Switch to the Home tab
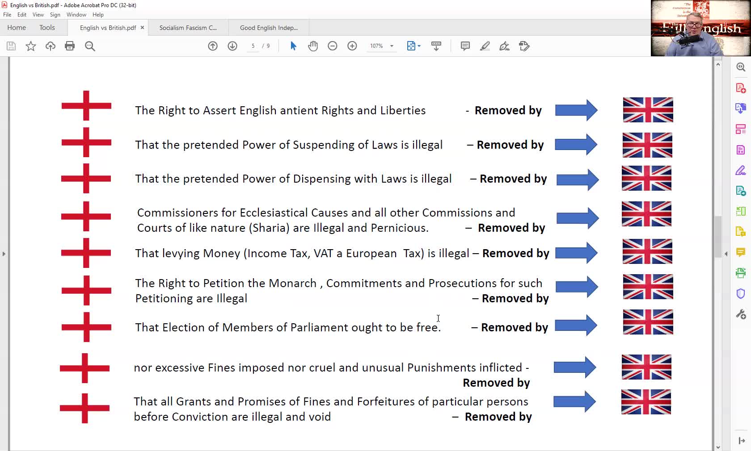751x451 pixels. [17, 28]
